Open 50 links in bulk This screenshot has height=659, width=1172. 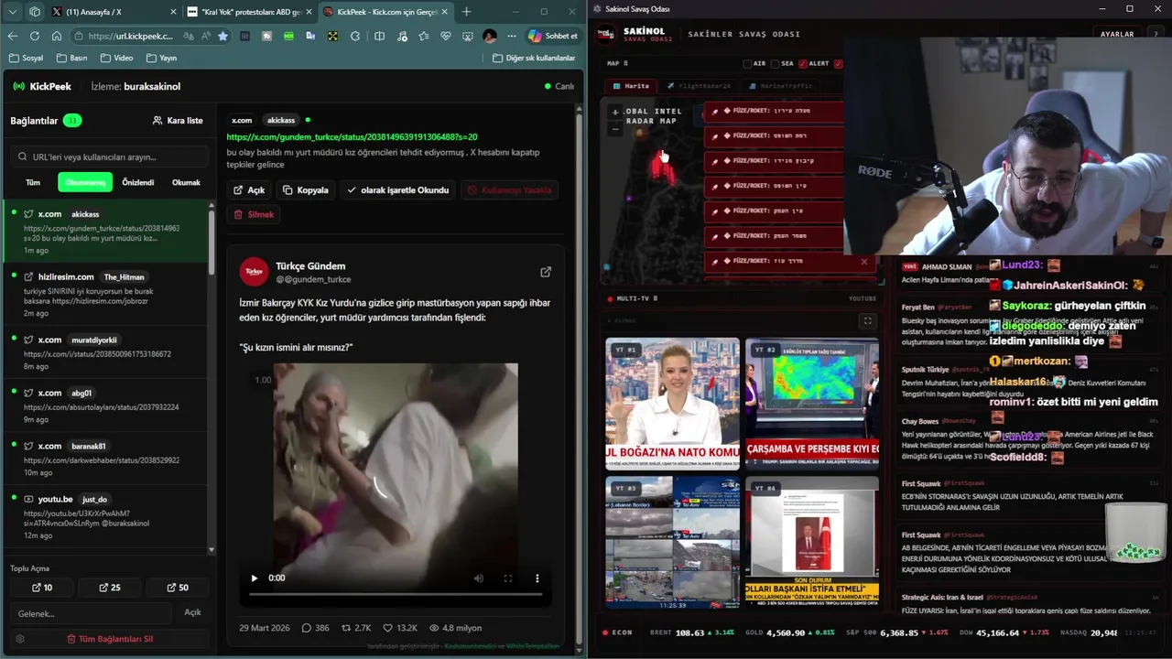click(178, 588)
